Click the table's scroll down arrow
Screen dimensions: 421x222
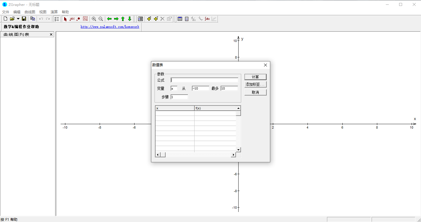(x=238, y=150)
